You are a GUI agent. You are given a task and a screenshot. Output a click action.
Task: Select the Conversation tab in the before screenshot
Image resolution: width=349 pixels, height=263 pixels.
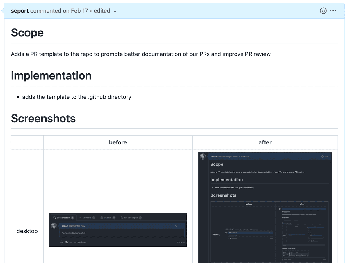pos(63,218)
